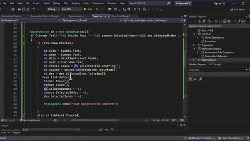The width and height of the screenshot is (250, 141).
Task: Select App.config in Solution Explorer
Action: (x=207, y=30)
